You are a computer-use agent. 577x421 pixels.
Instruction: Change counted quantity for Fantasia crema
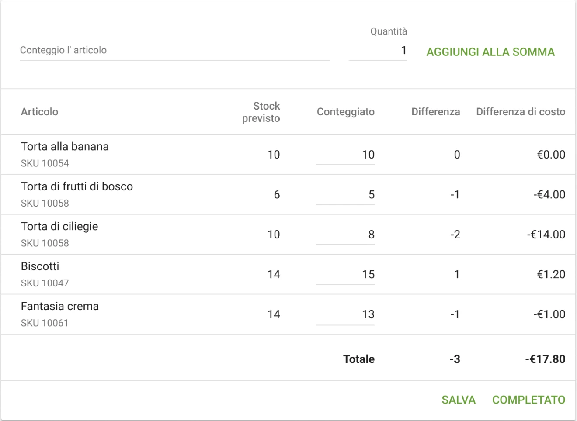click(345, 314)
